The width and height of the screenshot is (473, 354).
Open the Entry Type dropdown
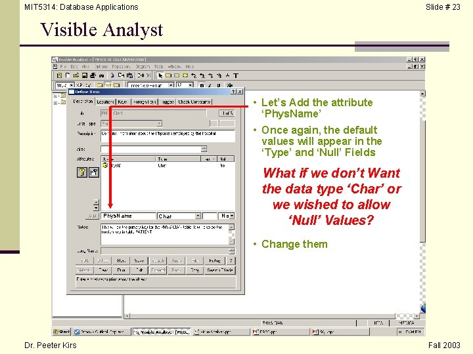point(159,123)
